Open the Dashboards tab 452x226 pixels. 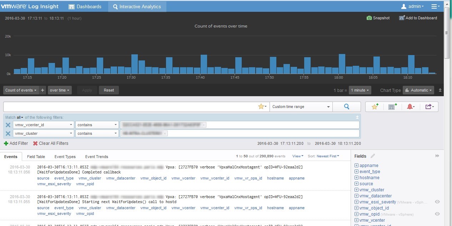[x=85, y=6]
